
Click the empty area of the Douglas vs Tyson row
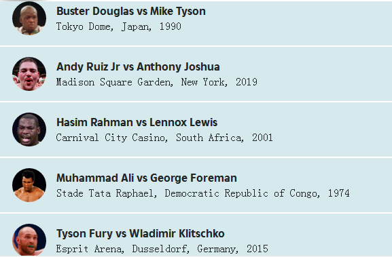point(300,24)
